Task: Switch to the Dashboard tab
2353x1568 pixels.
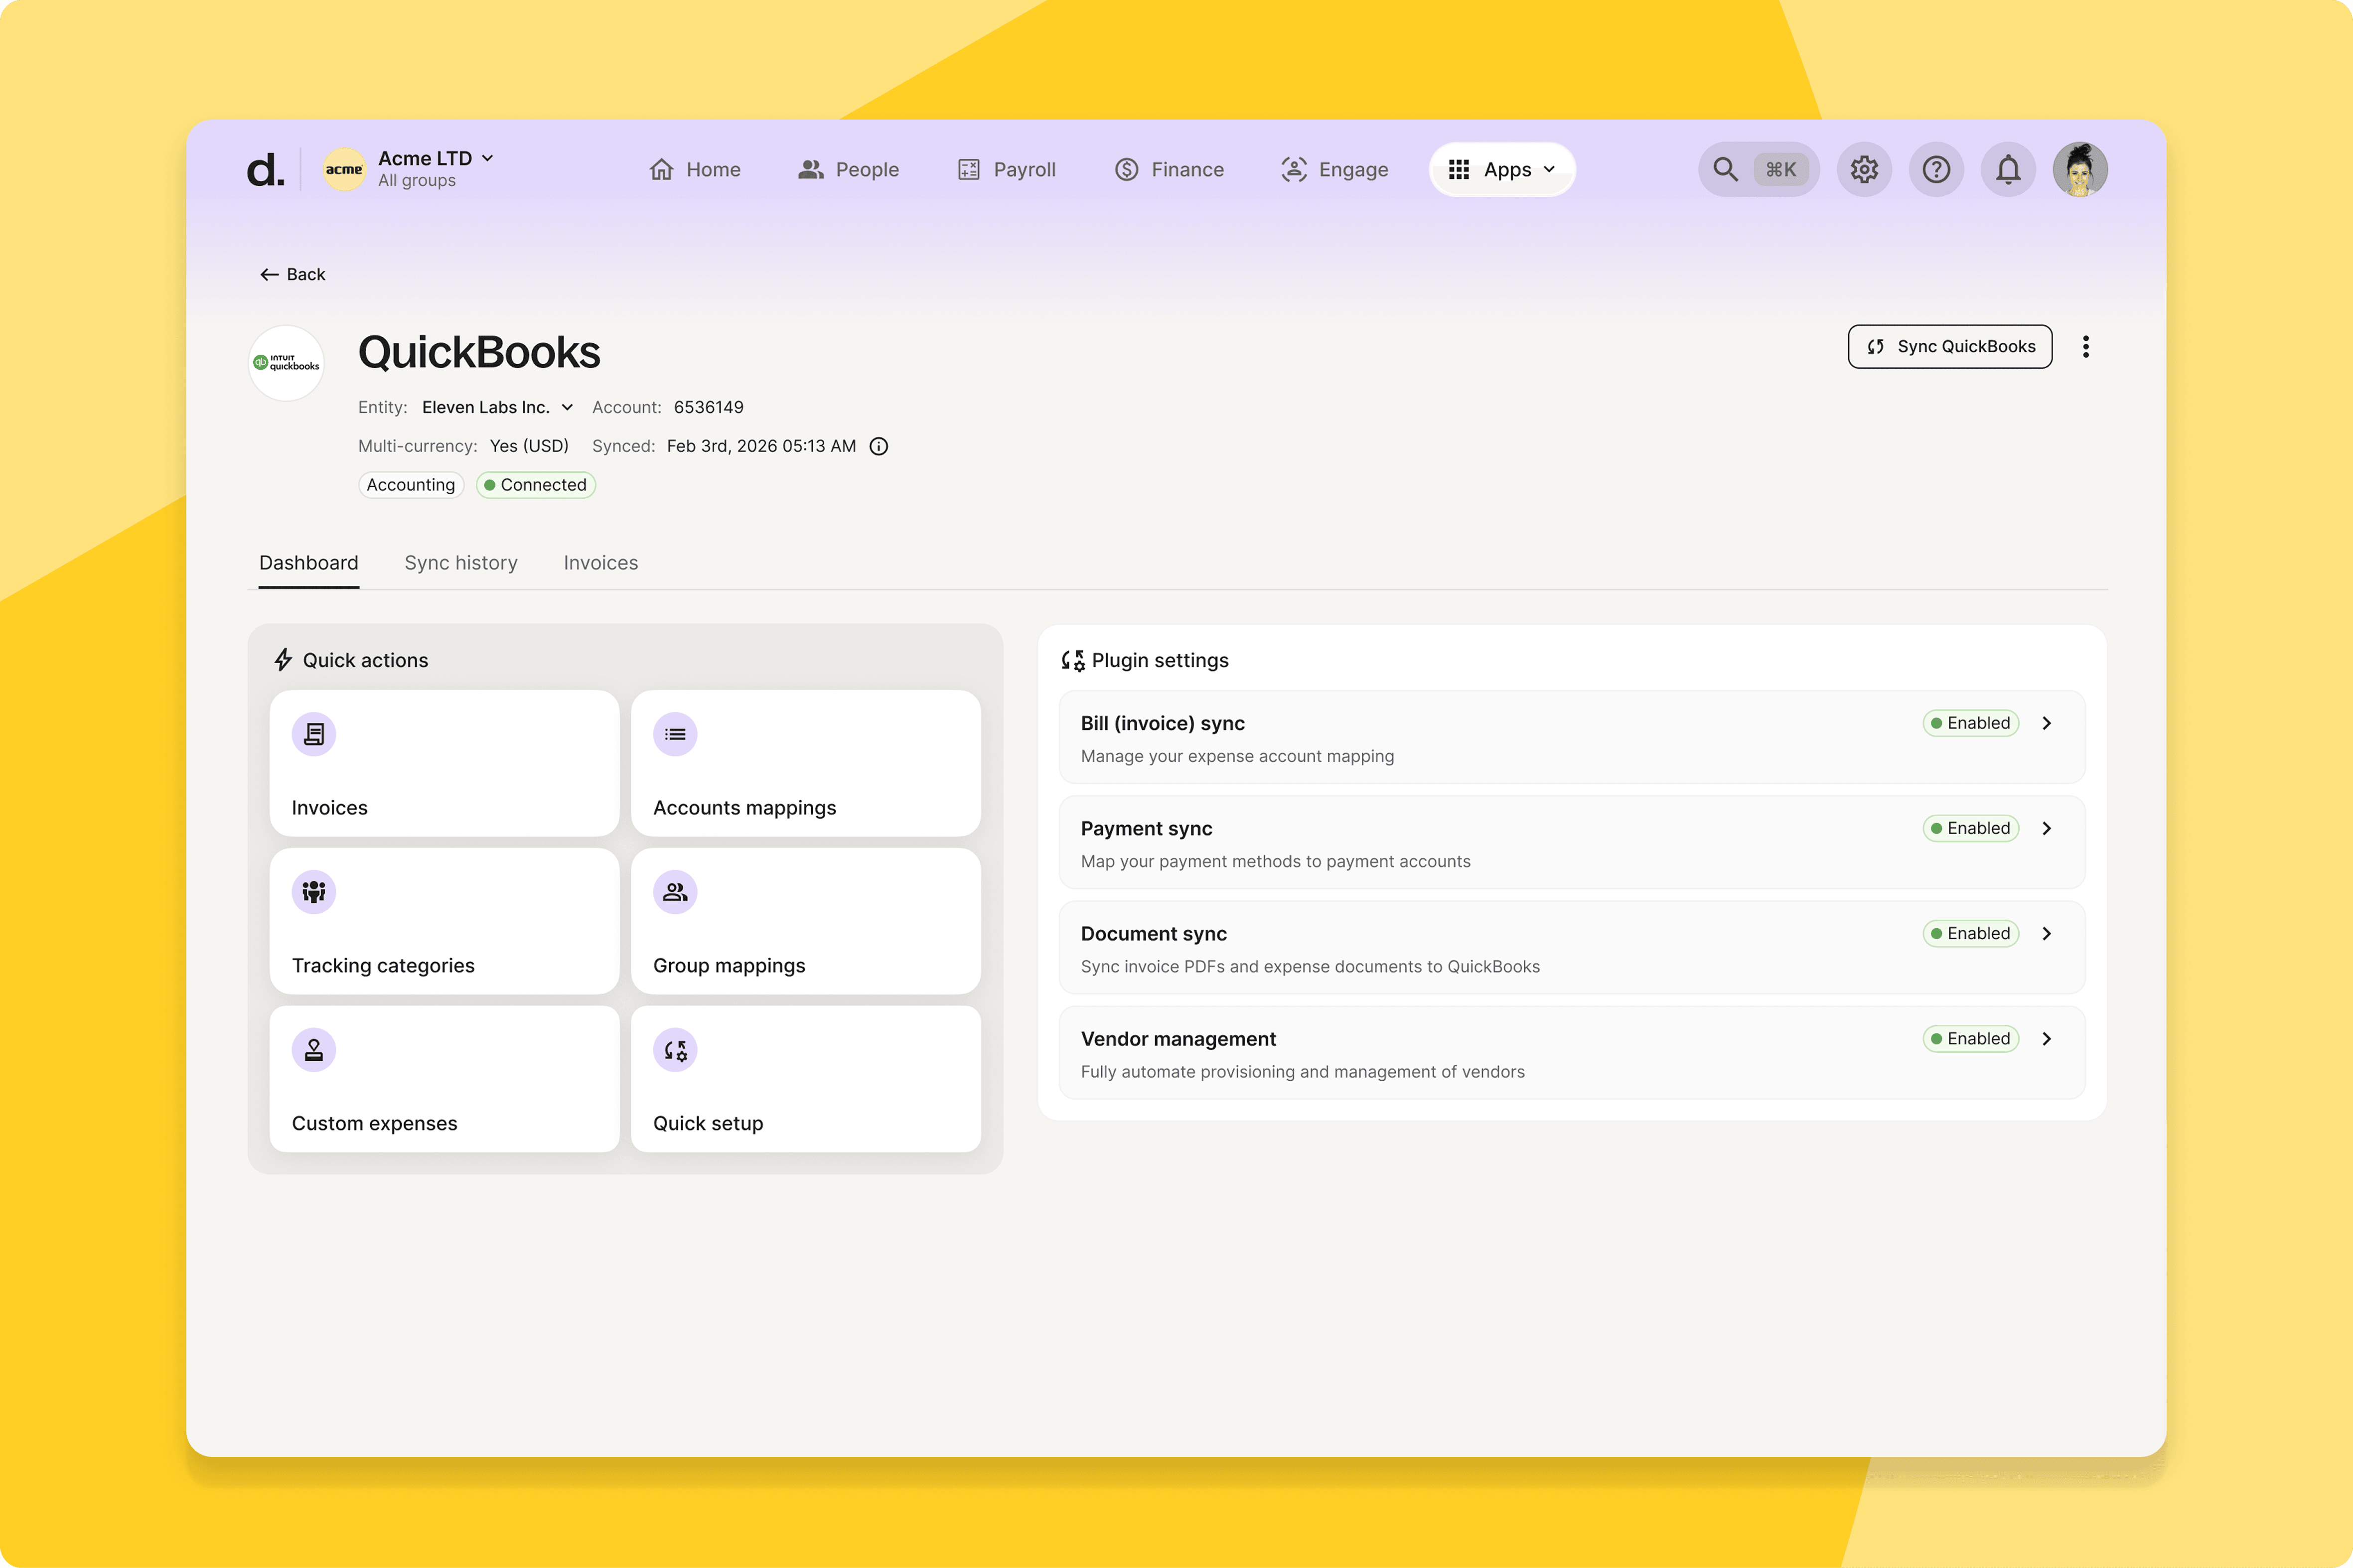Action: pyautogui.click(x=309, y=563)
